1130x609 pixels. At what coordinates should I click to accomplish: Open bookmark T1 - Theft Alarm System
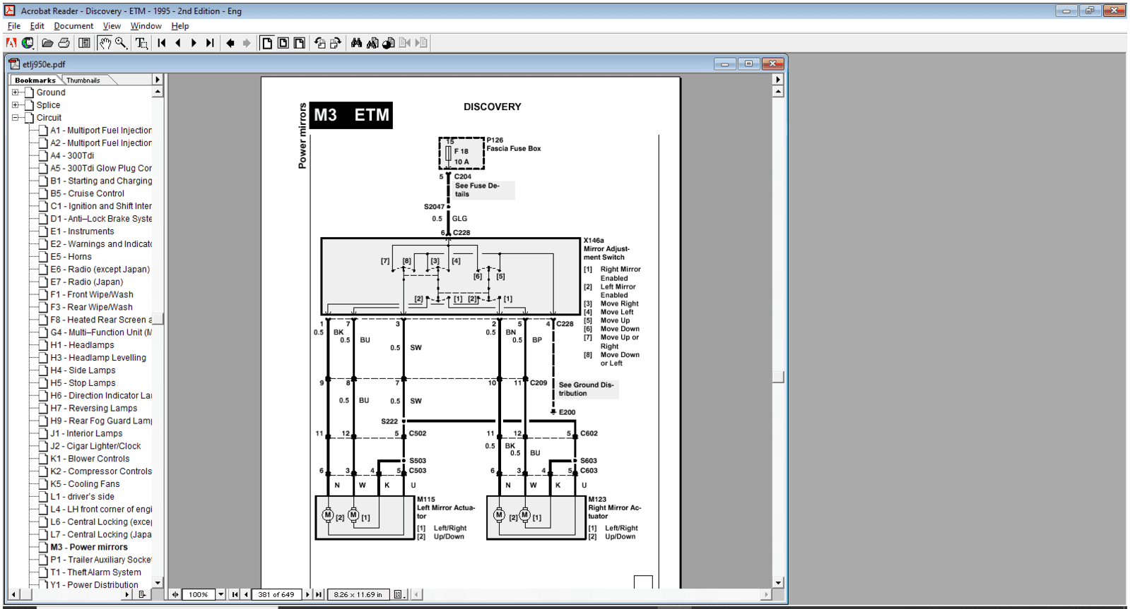point(95,572)
